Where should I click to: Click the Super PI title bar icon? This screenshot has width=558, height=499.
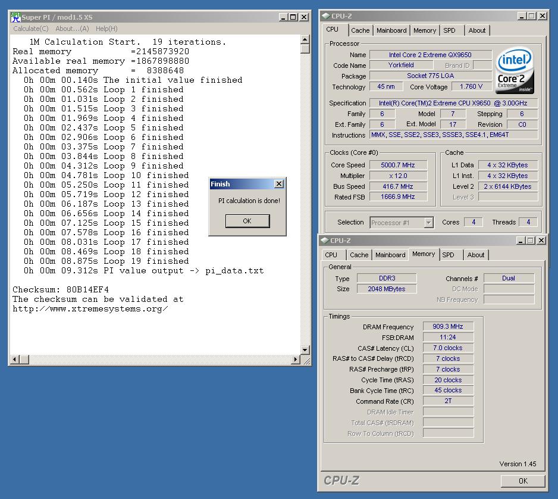15,17
